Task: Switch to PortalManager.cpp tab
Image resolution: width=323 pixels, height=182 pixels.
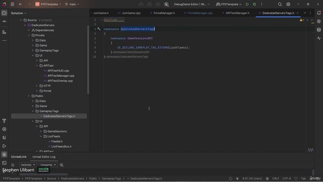Action: [x=200, y=13]
